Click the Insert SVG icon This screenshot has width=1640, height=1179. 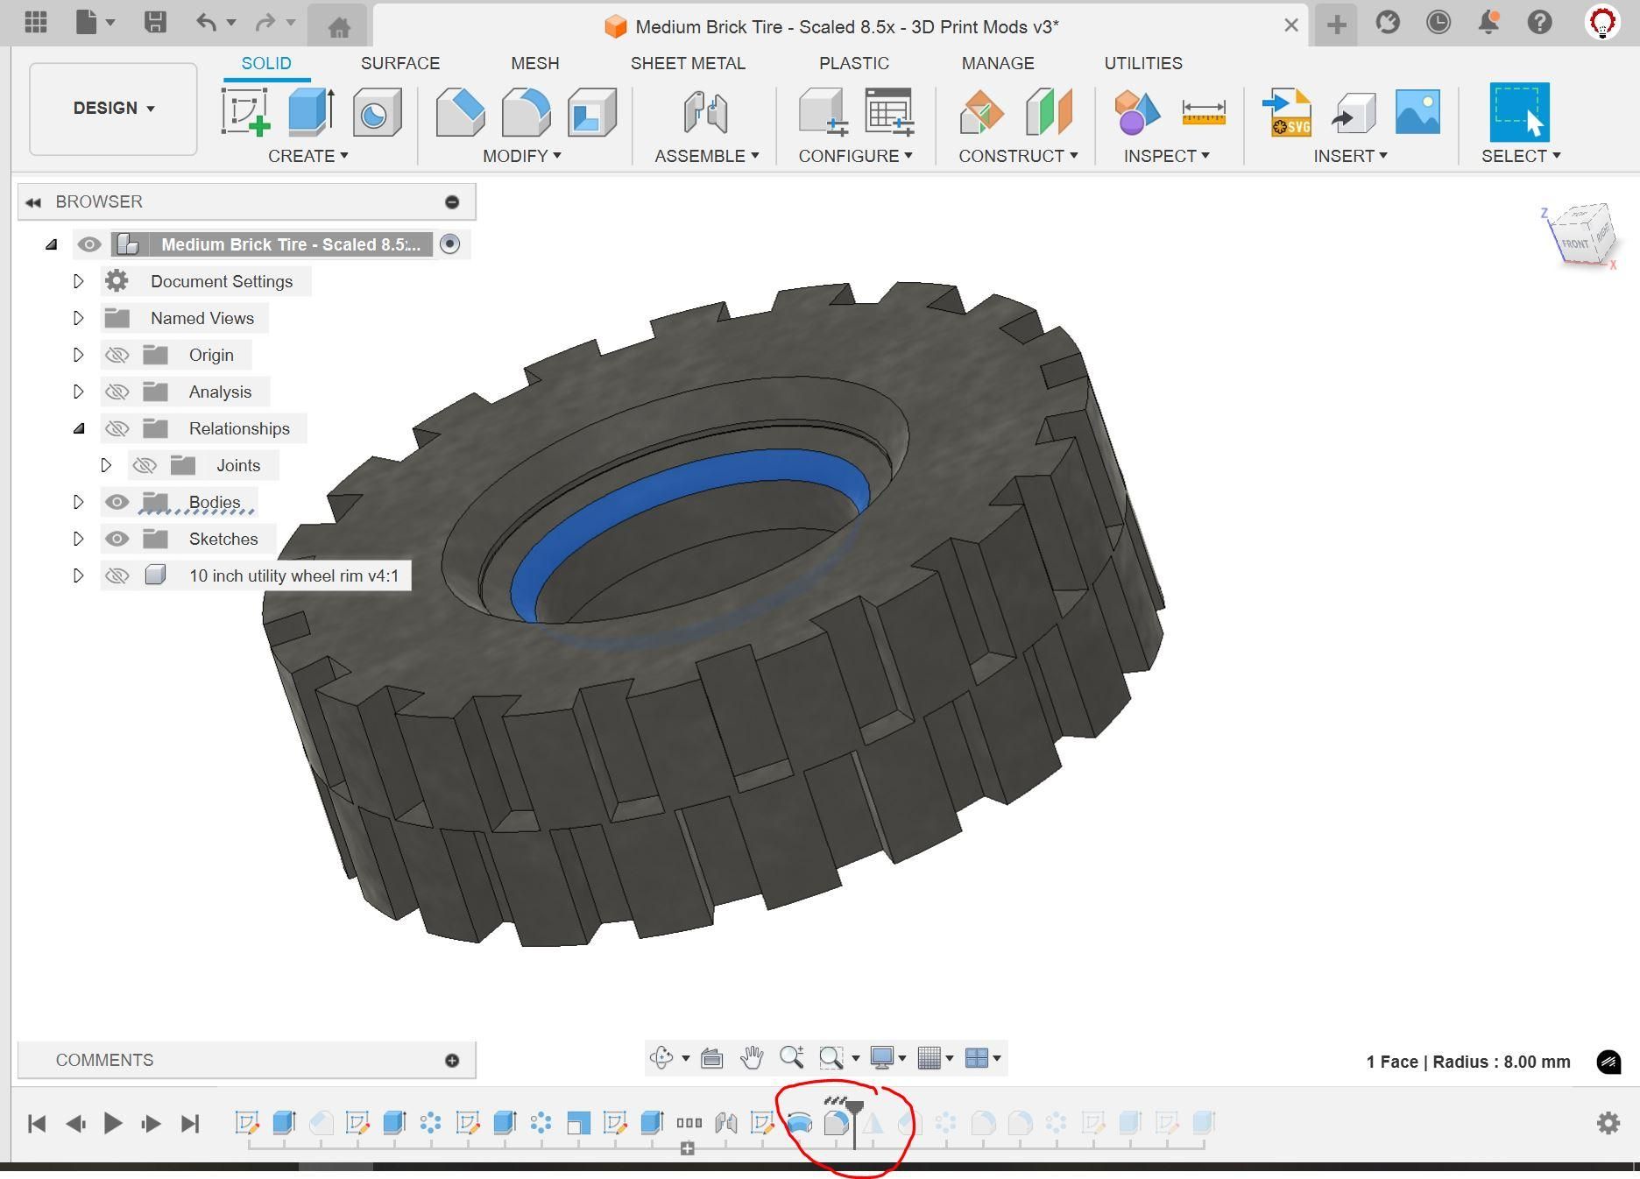coord(1286,112)
